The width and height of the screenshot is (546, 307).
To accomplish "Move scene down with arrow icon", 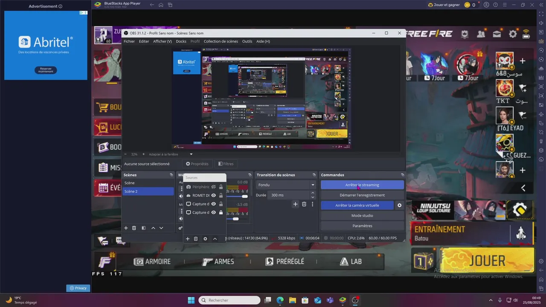I will 161,228.
